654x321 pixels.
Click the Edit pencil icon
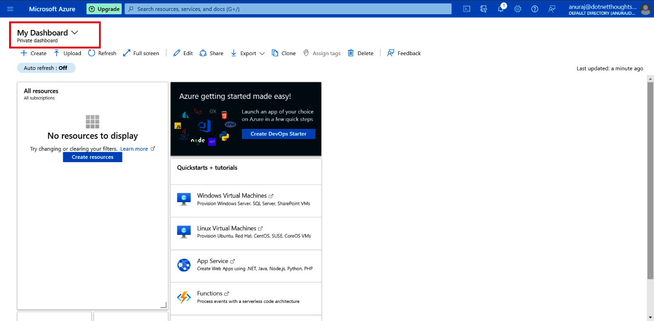tap(177, 53)
